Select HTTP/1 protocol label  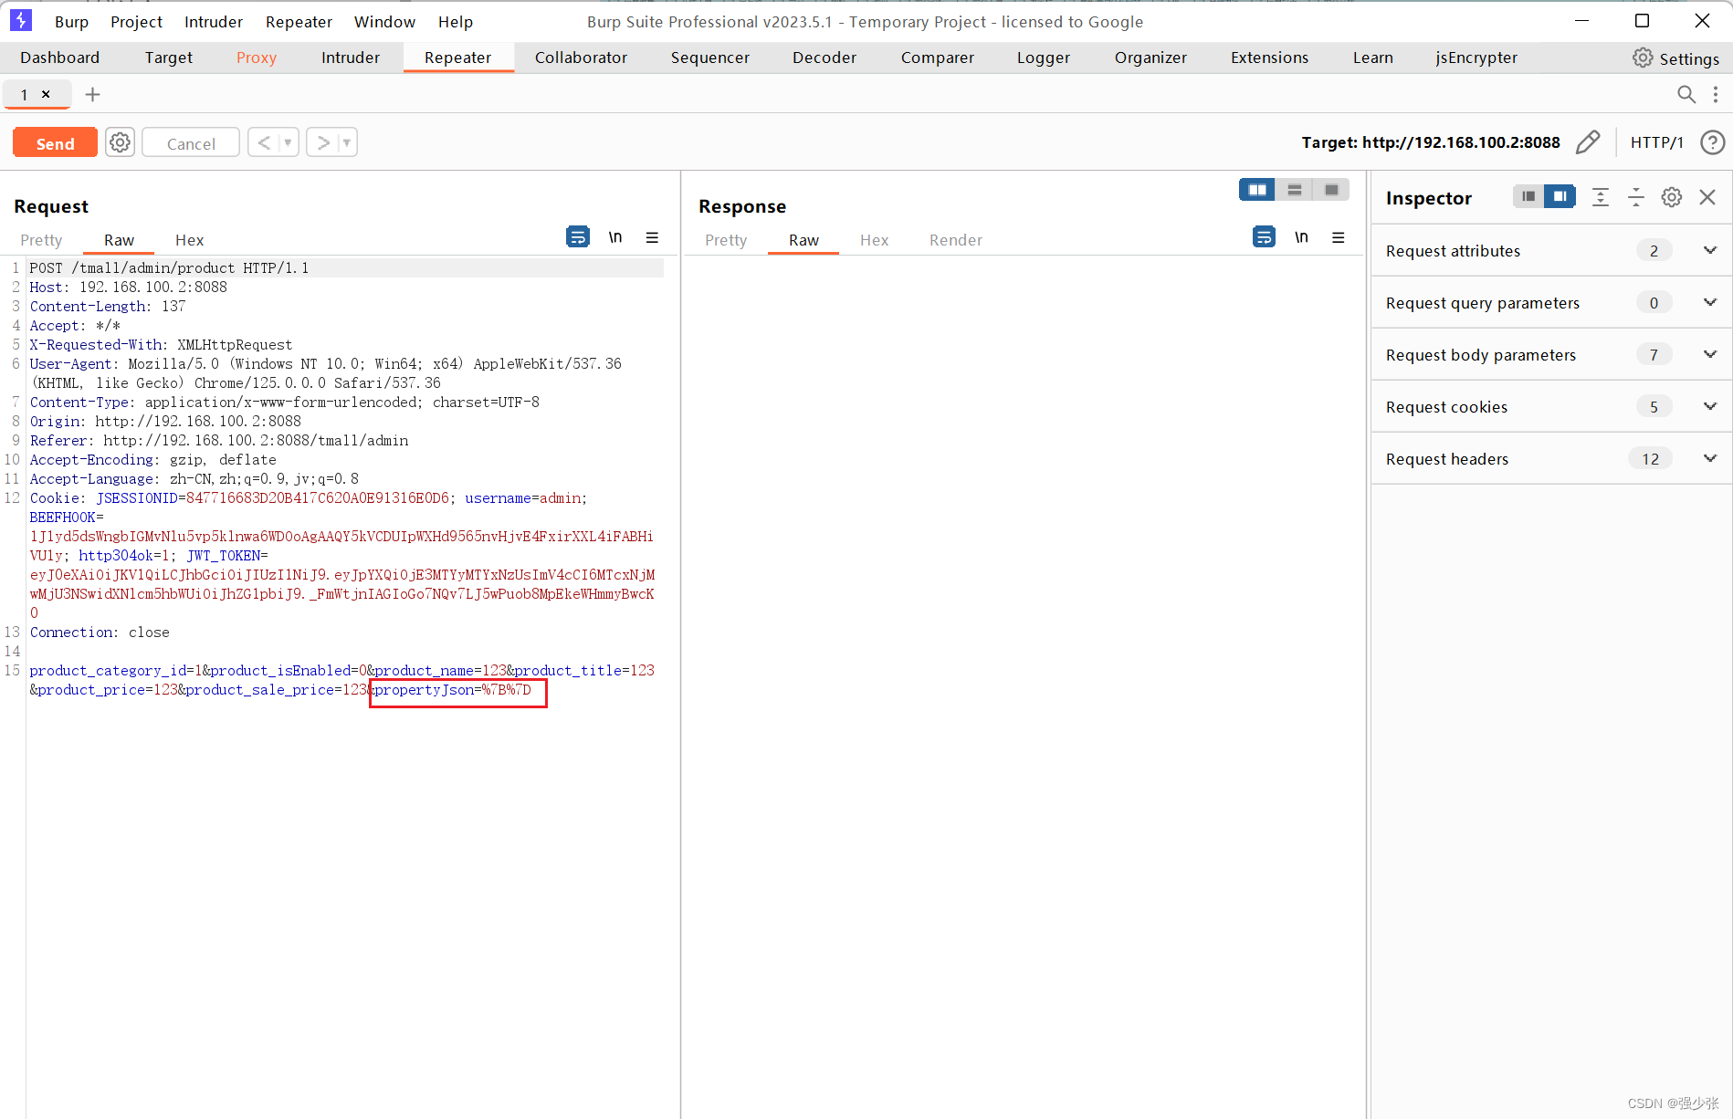tap(1656, 141)
